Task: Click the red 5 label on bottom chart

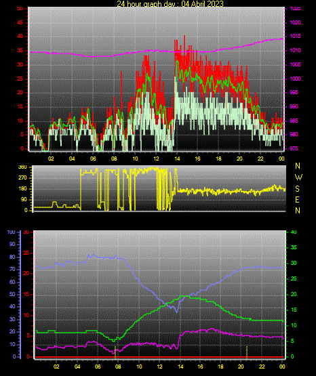Action: (28, 336)
